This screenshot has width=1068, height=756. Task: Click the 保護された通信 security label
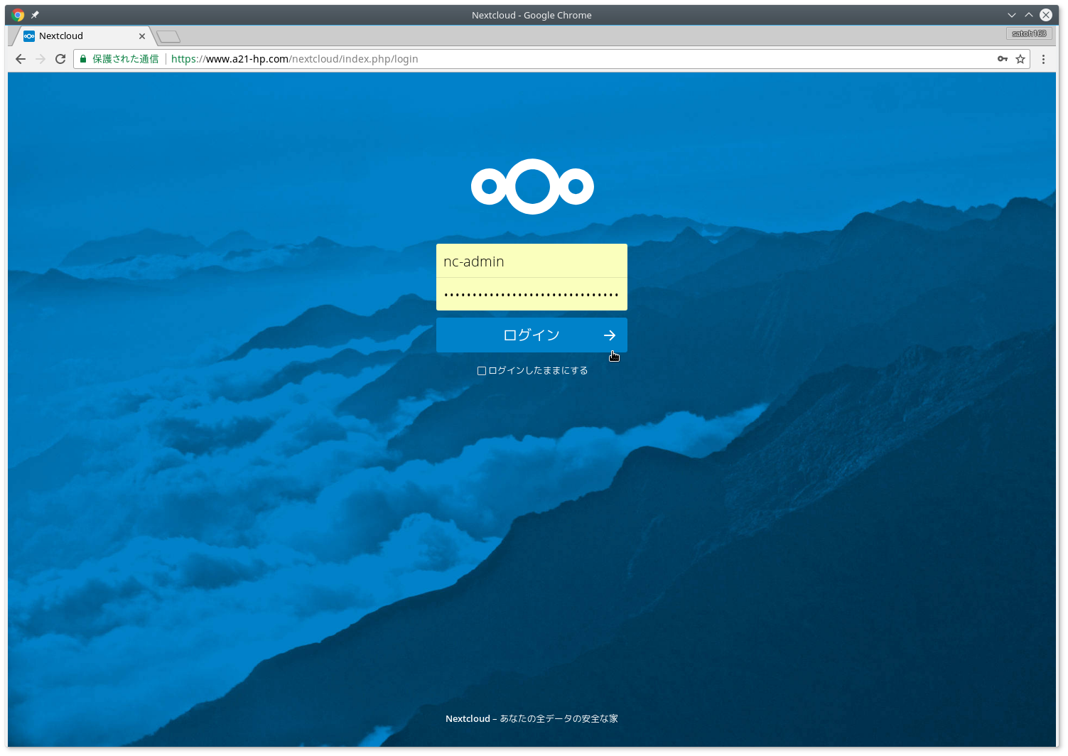tap(126, 59)
